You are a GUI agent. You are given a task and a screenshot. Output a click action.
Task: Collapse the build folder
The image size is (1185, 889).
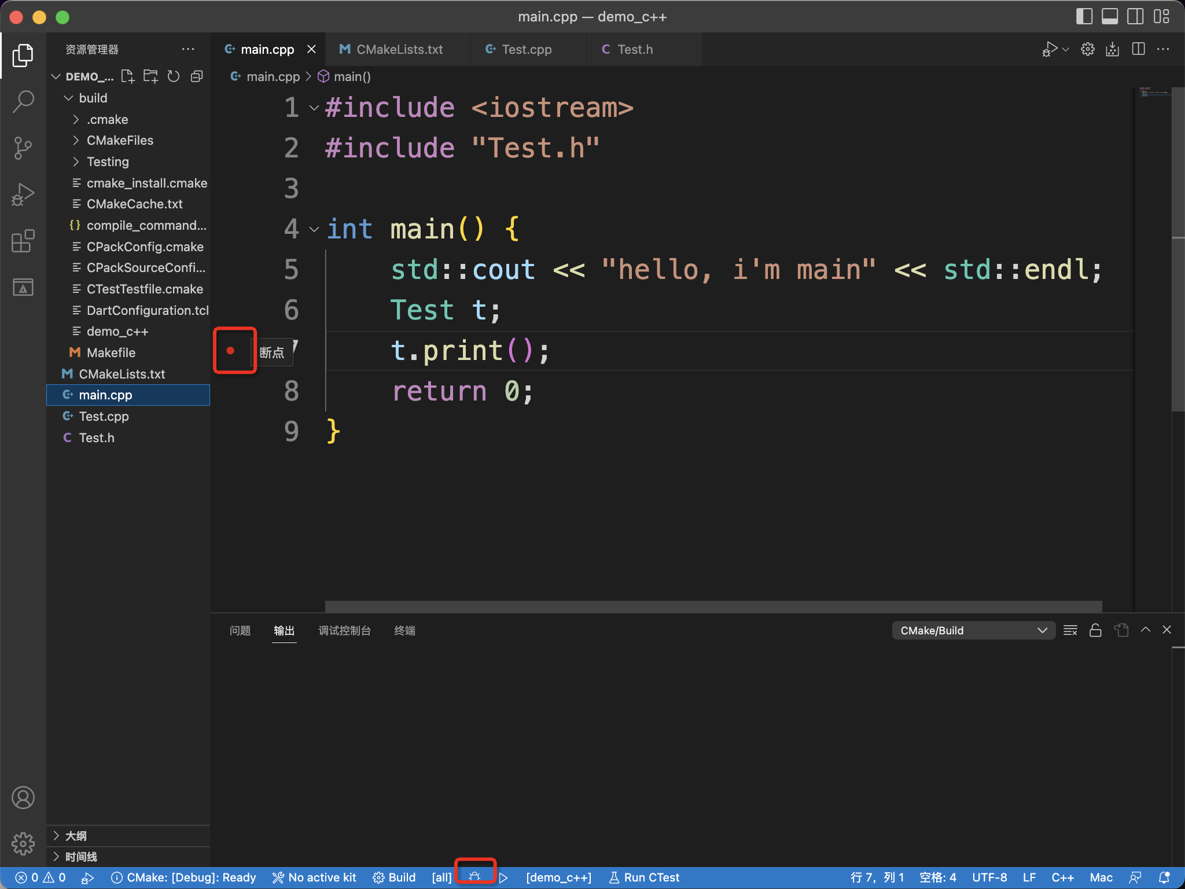[68, 98]
